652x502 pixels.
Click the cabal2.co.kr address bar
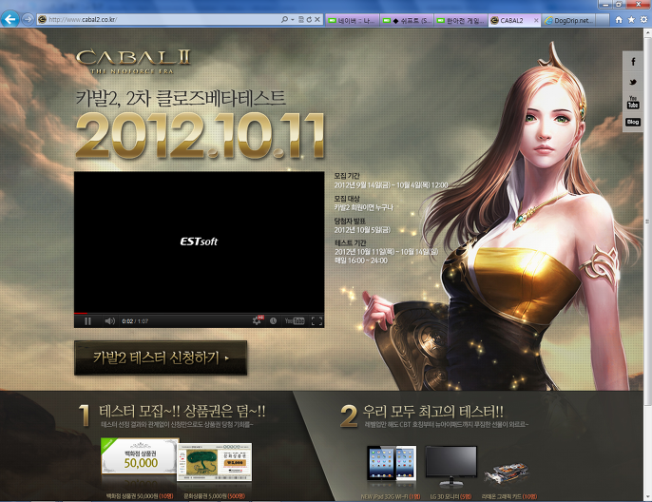158,20
